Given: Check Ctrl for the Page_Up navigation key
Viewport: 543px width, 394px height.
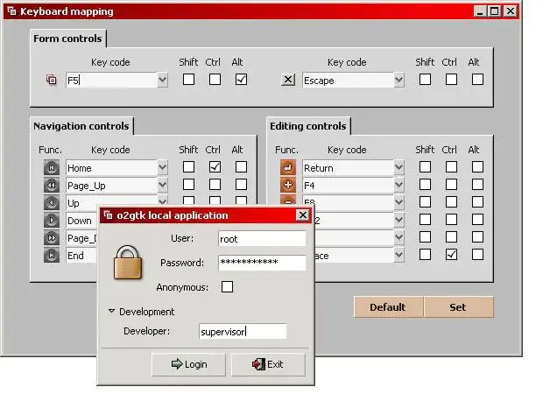Looking at the screenshot, I should pyautogui.click(x=215, y=184).
